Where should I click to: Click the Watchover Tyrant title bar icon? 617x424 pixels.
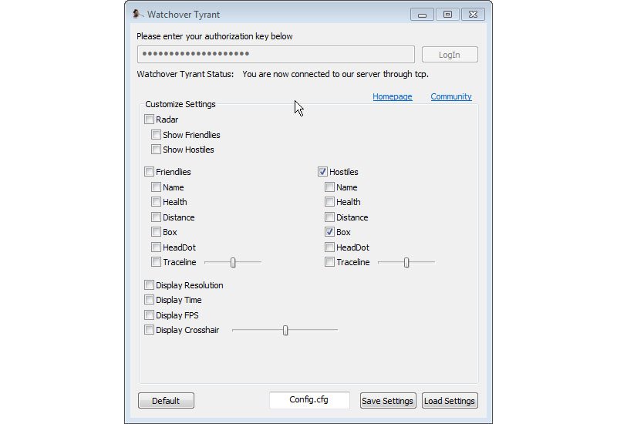(x=137, y=14)
